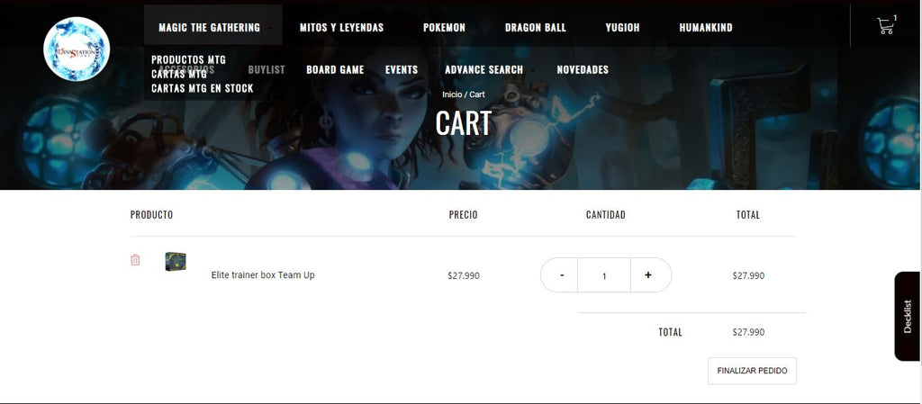Open the Humankind category
This screenshot has width=922, height=404.
point(706,27)
